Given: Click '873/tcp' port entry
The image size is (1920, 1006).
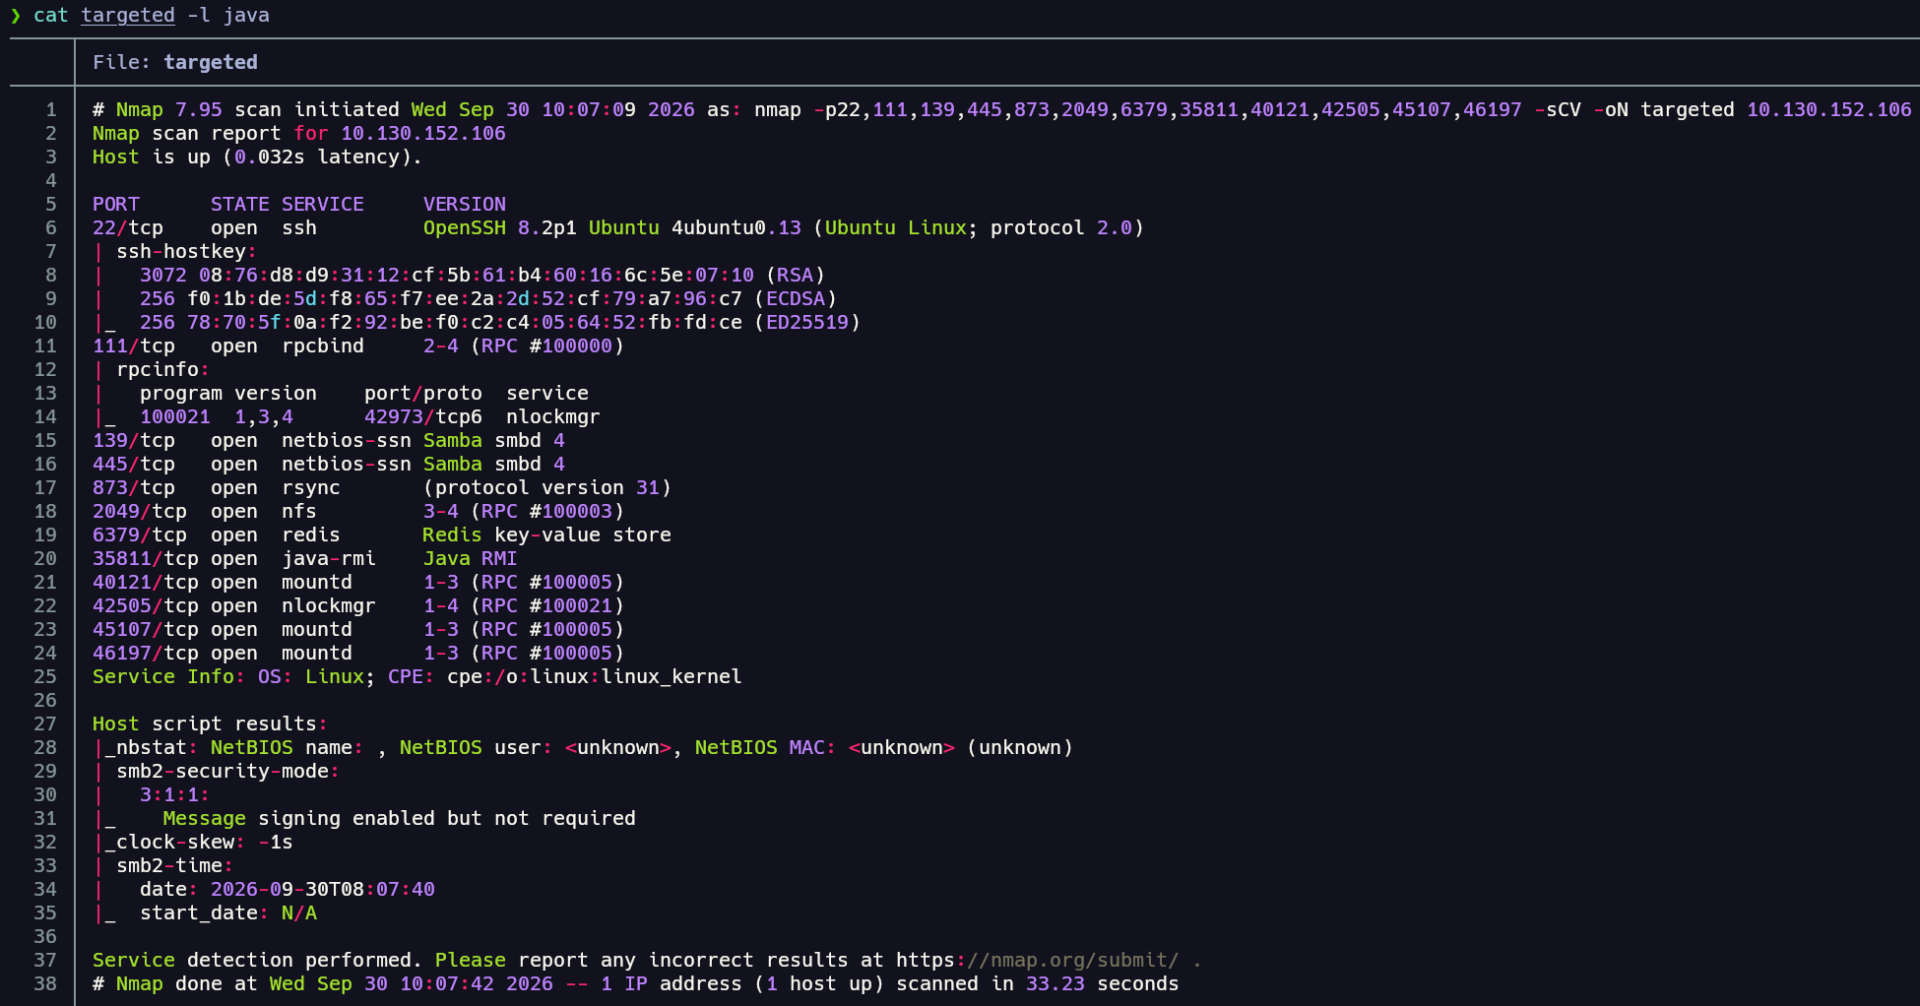Looking at the screenshot, I should pyautogui.click(x=134, y=487).
